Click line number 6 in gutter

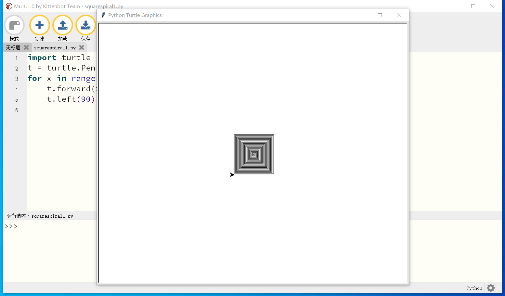pyautogui.click(x=17, y=110)
